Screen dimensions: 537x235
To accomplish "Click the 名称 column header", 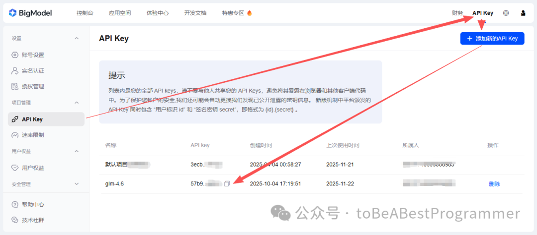I will point(110,145).
